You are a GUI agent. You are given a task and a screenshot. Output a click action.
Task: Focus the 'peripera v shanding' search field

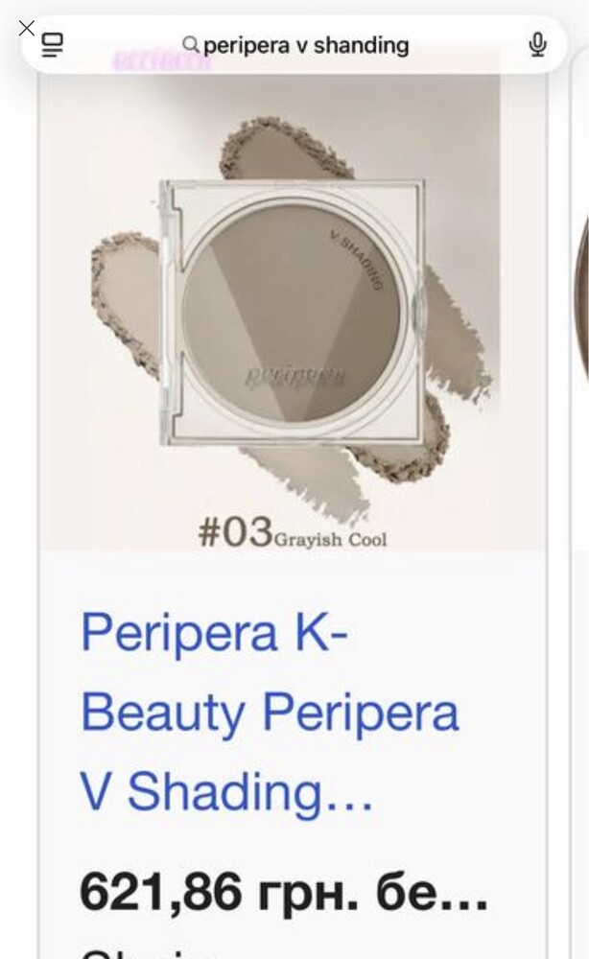click(294, 45)
